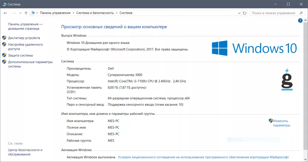Screen dimensions: 308x162
Task: Click the forward navigation arrow
Action: point(14,13)
